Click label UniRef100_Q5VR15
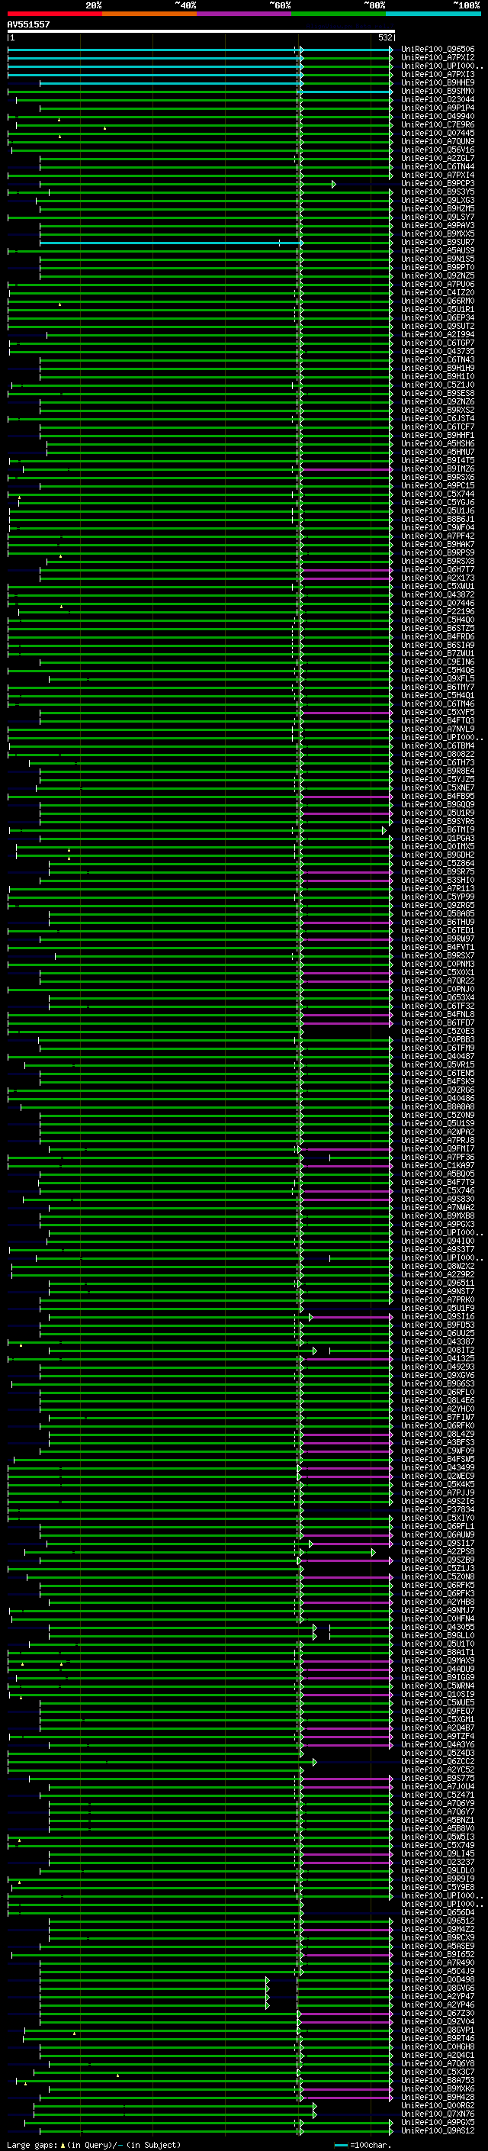 coord(437,1064)
